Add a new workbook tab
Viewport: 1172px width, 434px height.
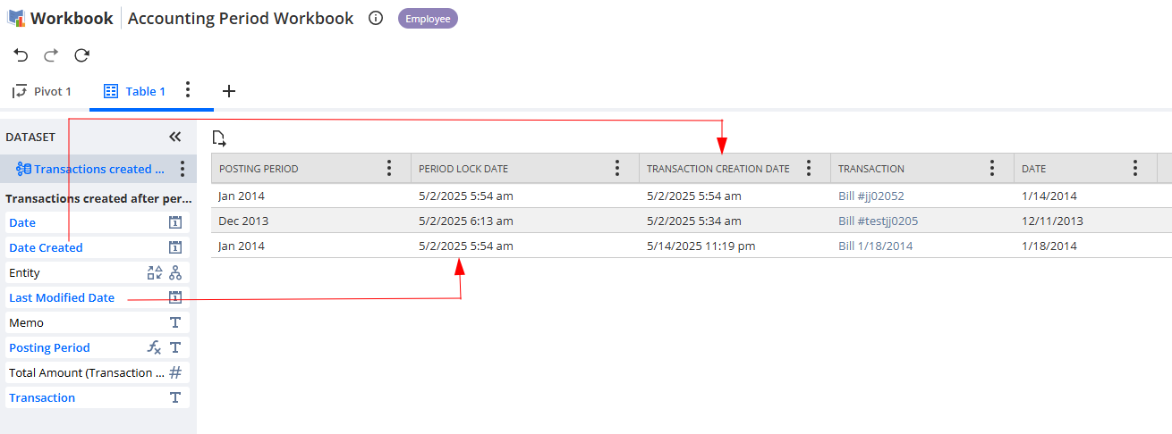click(x=229, y=91)
